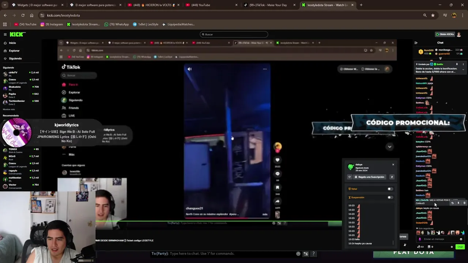Screen dimensions: 468x263
Task: Open the user profile avatar menu
Action: (459, 34)
